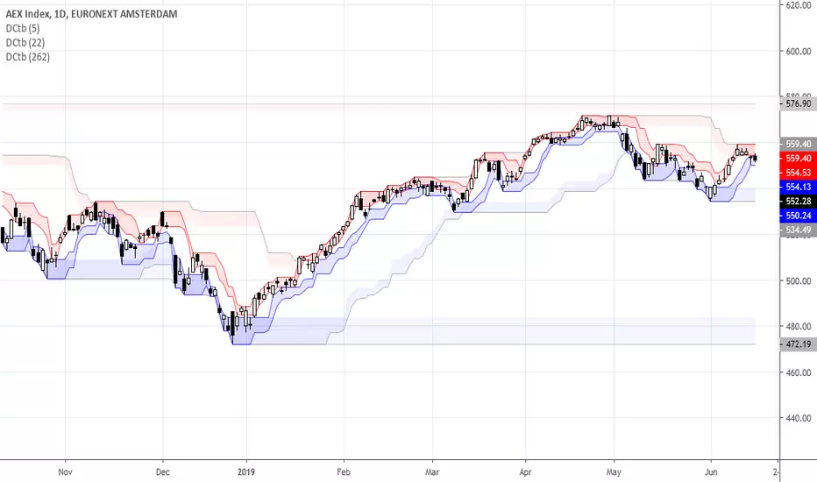Viewport: 817px width, 482px height.
Task: Click the 440.00 price scale tick
Action: [x=799, y=418]
